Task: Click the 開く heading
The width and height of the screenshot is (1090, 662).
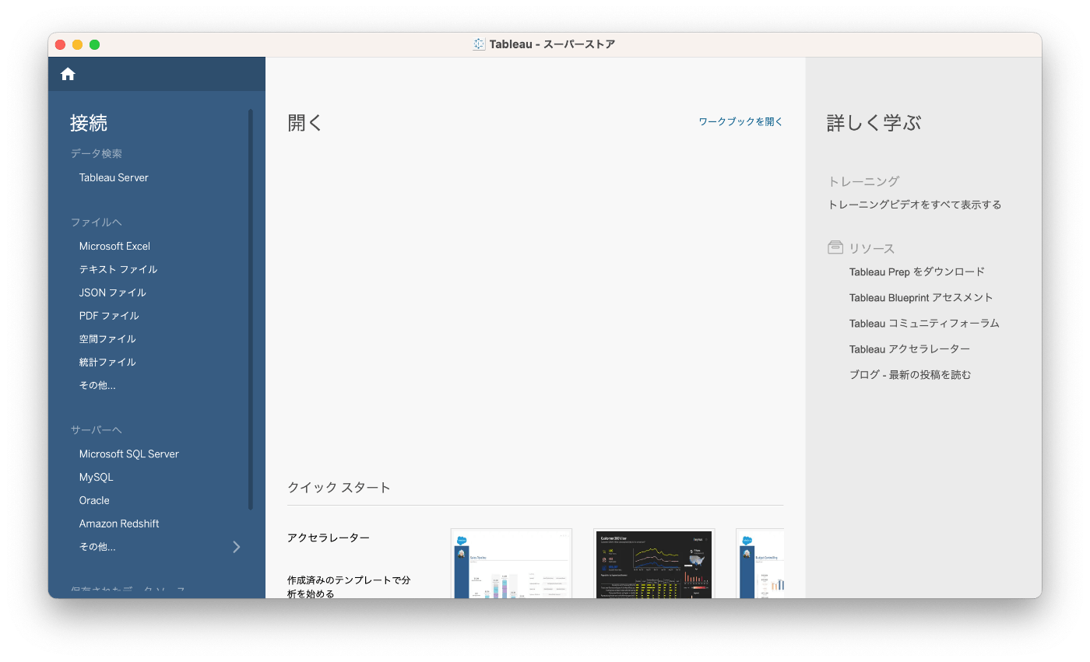Action: click(x=305, y=123)
